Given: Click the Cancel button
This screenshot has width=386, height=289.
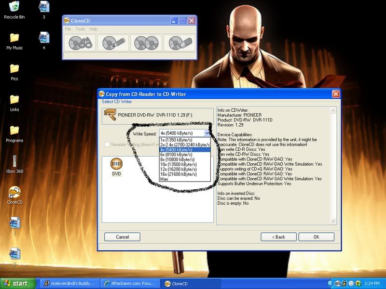Looking at the screenshot, I should tap(122, 237).
